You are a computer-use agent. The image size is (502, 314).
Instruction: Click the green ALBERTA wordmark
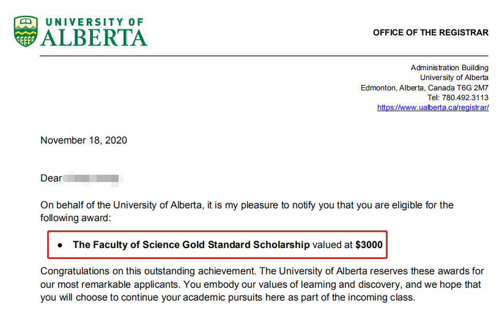tap(94, 38)
